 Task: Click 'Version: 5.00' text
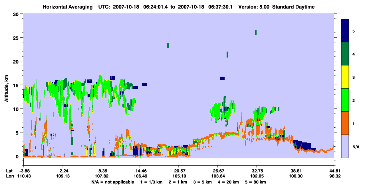pyautogui.click(x=254, y=7)
